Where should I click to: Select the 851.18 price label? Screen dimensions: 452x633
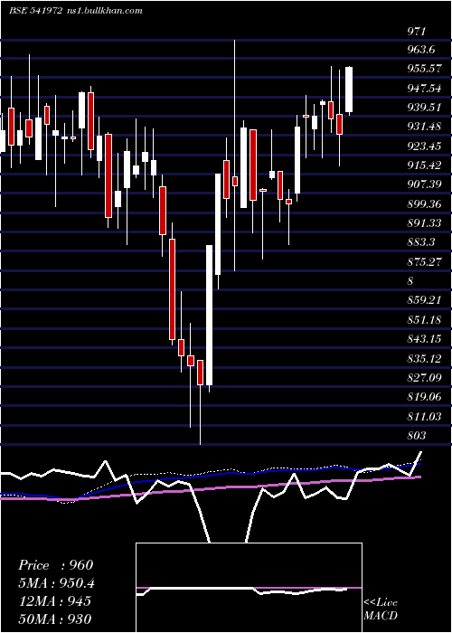coord(424,320)
